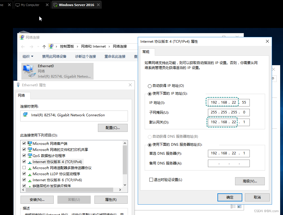This screenshot has height=215, width=283.
Task: Click the Network Connections window title icon
Action: (22, 37)
